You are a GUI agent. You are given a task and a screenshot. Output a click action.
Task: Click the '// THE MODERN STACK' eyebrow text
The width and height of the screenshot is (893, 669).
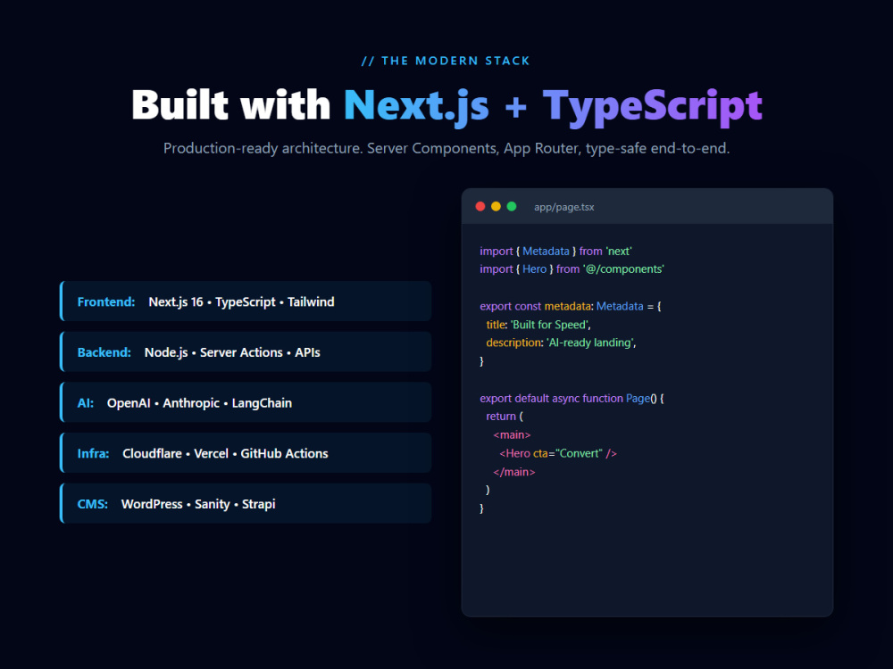(x=446, y=61)
